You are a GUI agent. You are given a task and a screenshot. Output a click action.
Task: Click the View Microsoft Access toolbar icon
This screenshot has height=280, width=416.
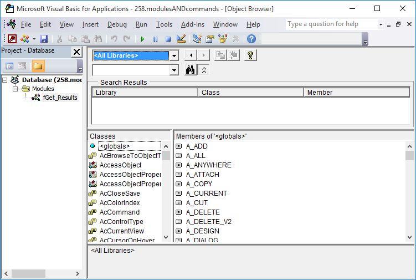click(x=12, y=39)
